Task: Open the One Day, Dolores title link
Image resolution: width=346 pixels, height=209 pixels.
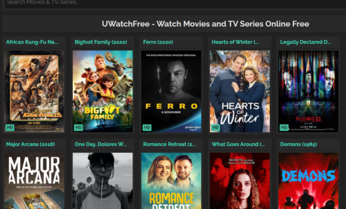Action: pyautogui.click(x=100, y=144)
